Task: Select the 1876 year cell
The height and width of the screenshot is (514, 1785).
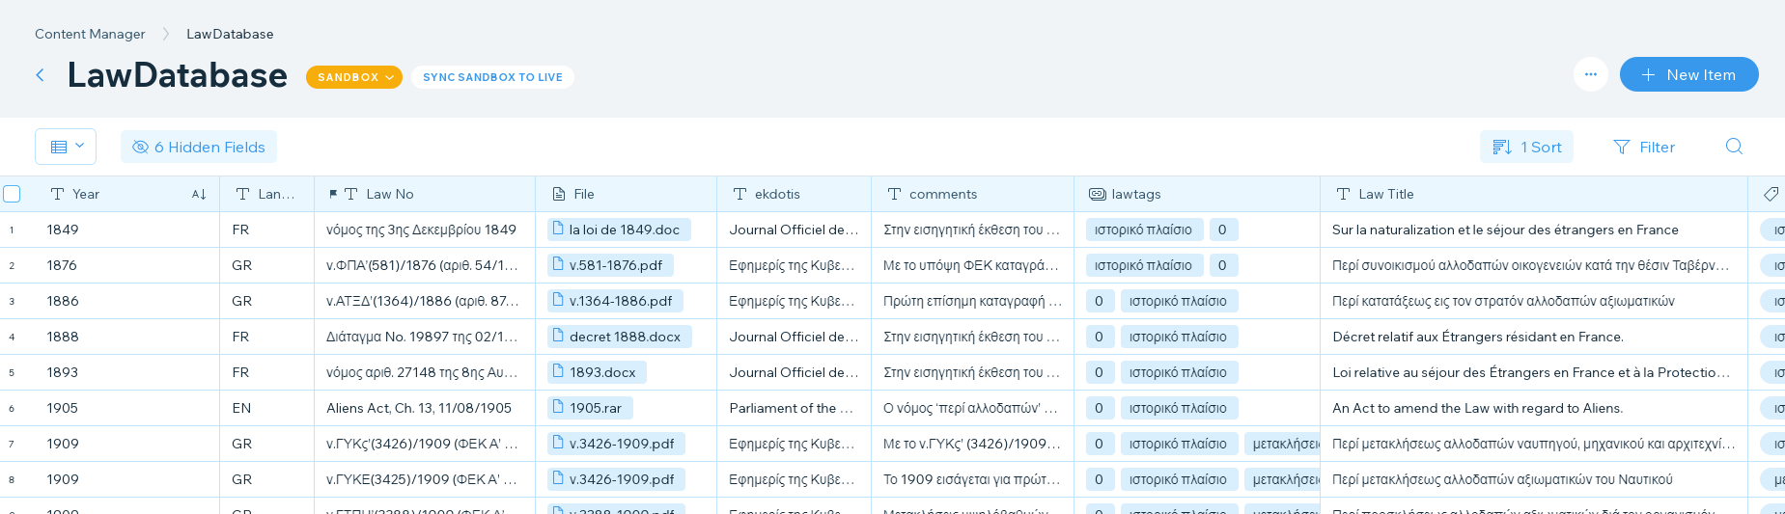Action: (126, 265)
